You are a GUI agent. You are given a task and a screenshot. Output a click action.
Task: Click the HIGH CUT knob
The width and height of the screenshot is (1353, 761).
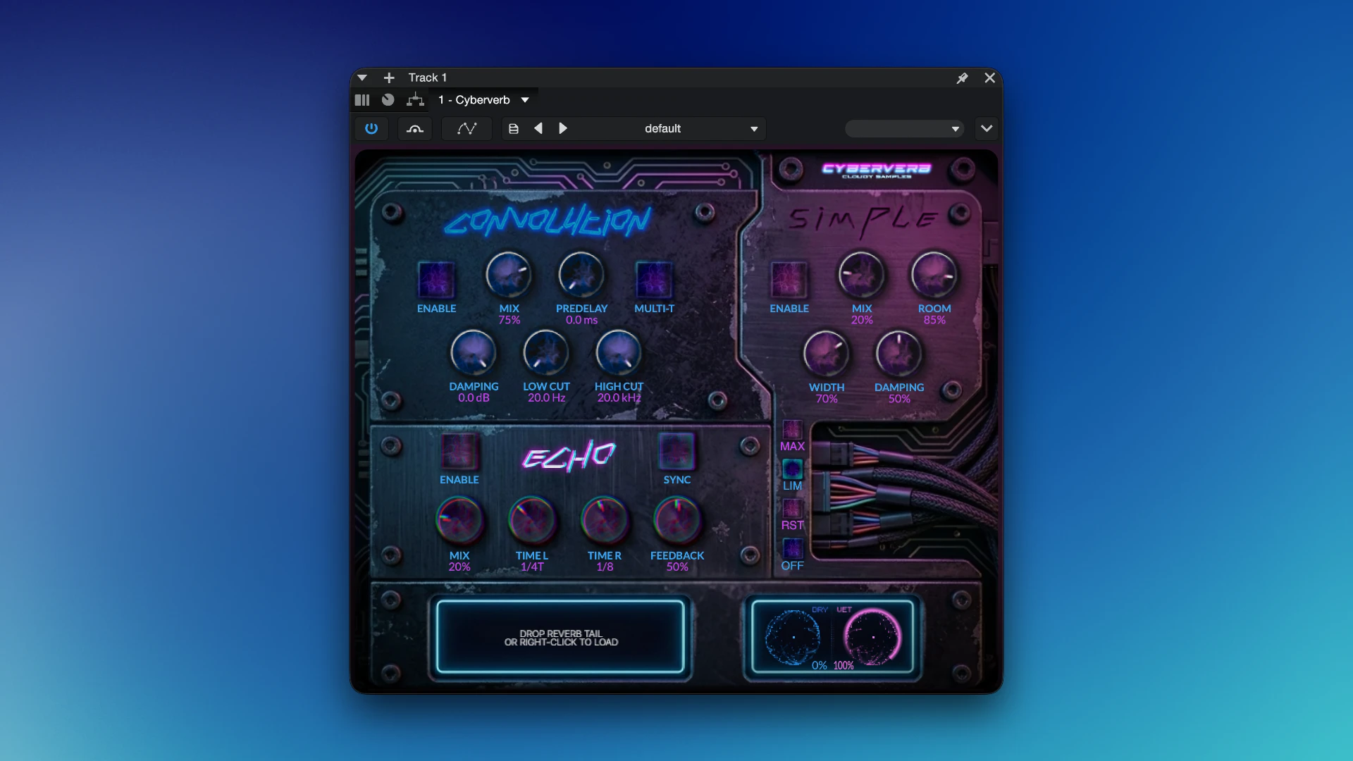pos(619,353)
